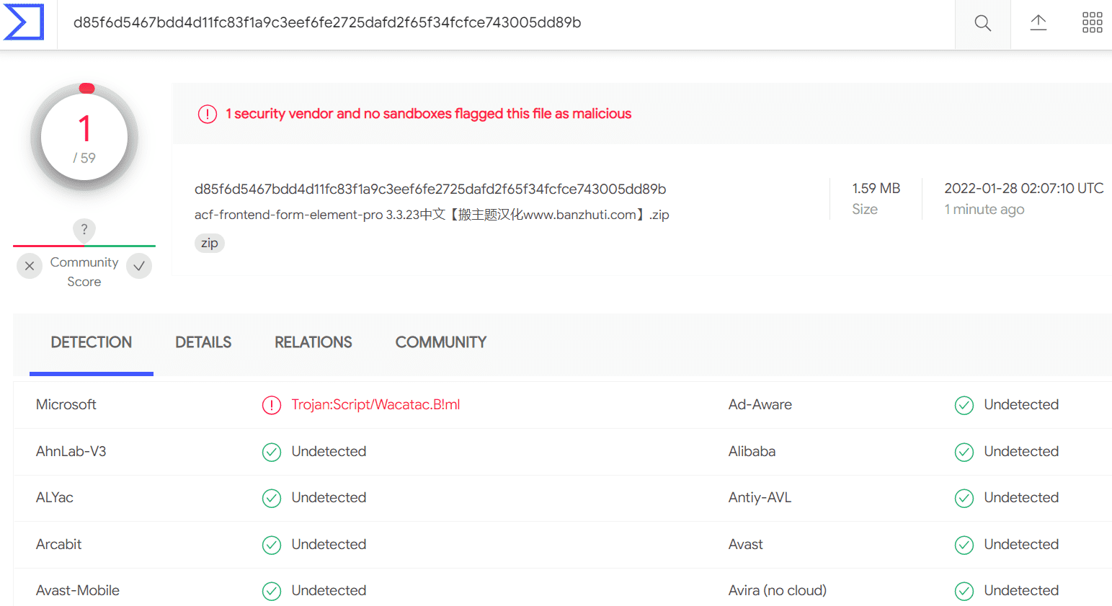Click the hash search input field
The width and height of the screenshot is (1112, 606).
(x=506, y=23)
